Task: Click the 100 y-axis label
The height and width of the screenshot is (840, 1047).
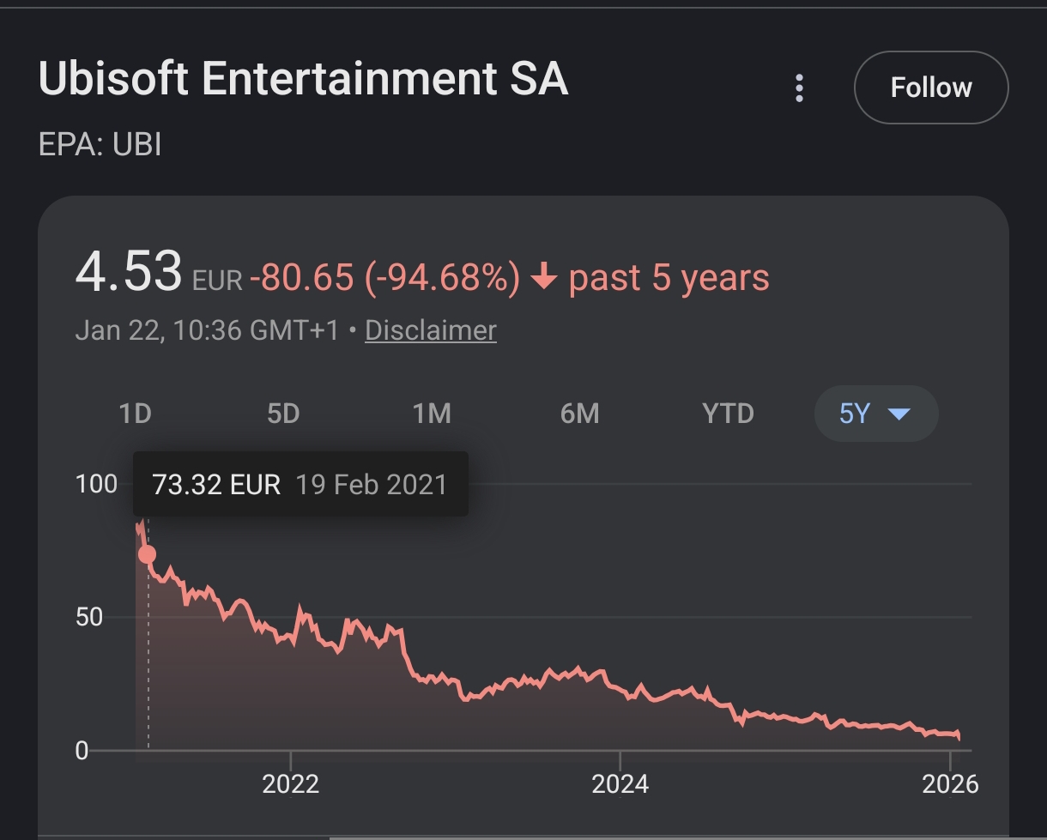Action: click(x=96, y=484)
